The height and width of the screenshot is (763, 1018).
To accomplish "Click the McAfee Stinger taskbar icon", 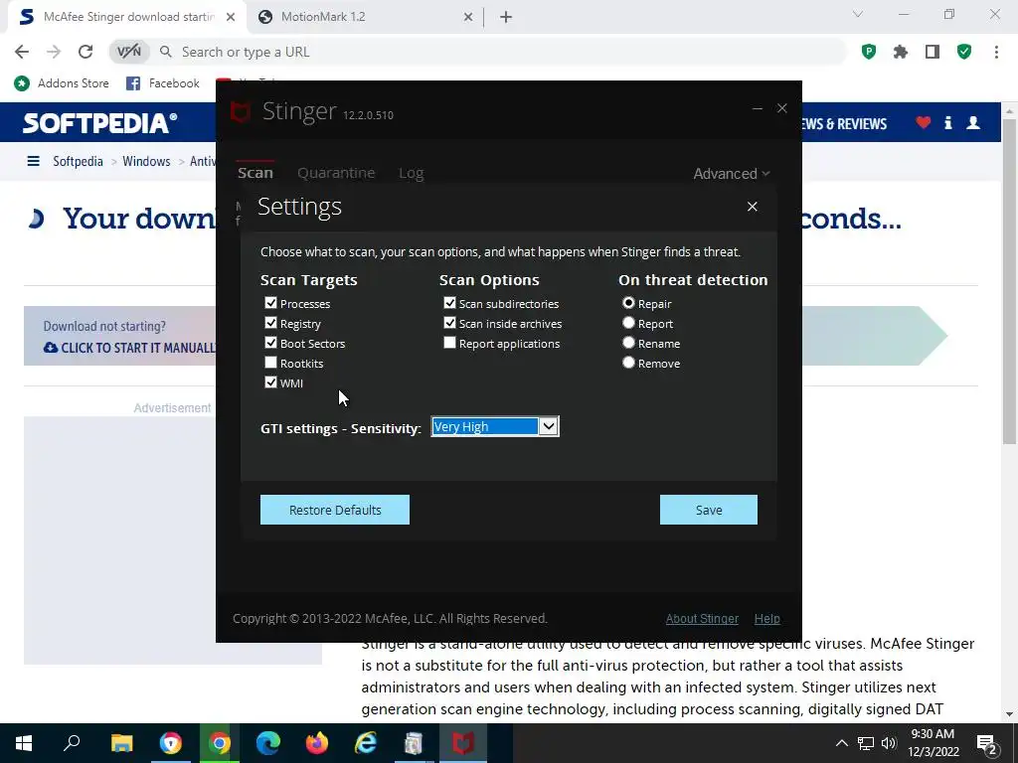I will (x=463, y=743).
